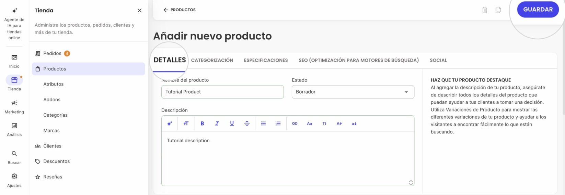Toggle italic formatting
The width and height of the screenshot is (565, 195).
(217, 123)
